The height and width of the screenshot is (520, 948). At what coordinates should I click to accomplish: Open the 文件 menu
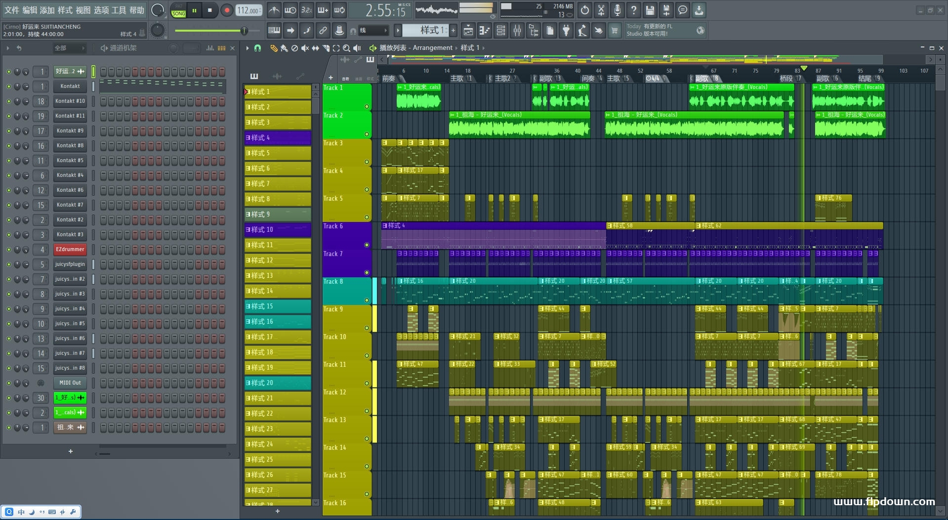[12, 10]
